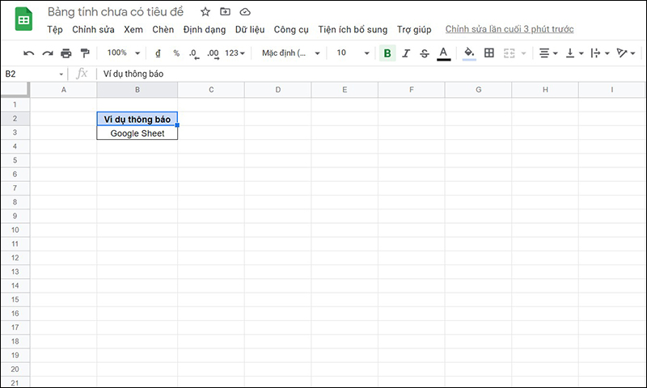Screen dimensions: 647x388
Task: Select column D header
Action: [278, 90]
